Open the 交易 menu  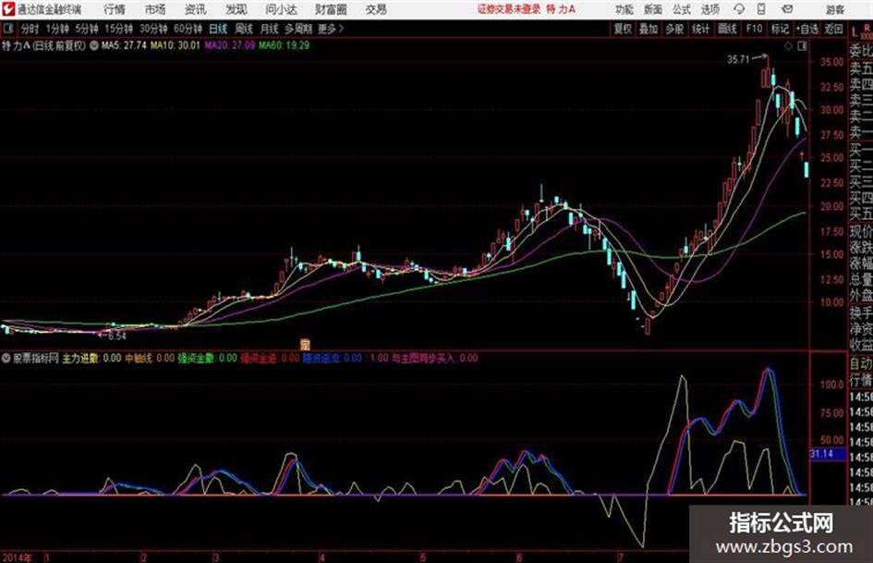click(x=376, y=9)
